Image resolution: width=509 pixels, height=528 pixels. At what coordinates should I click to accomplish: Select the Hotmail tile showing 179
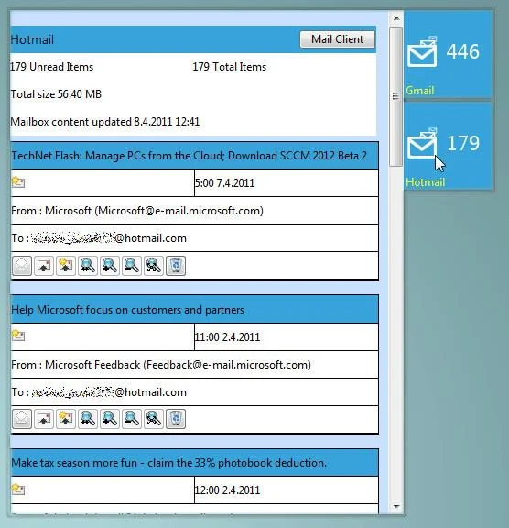(x=449, y=146)
